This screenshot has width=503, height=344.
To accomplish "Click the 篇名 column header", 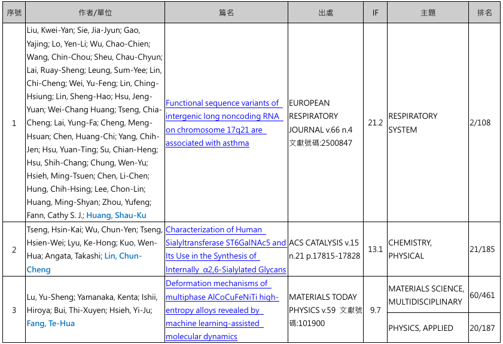I will (225, 13).
